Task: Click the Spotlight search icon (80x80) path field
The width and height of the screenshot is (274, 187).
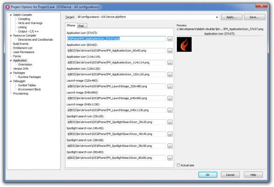Action: pyautogui.click(x=116, y=158)
